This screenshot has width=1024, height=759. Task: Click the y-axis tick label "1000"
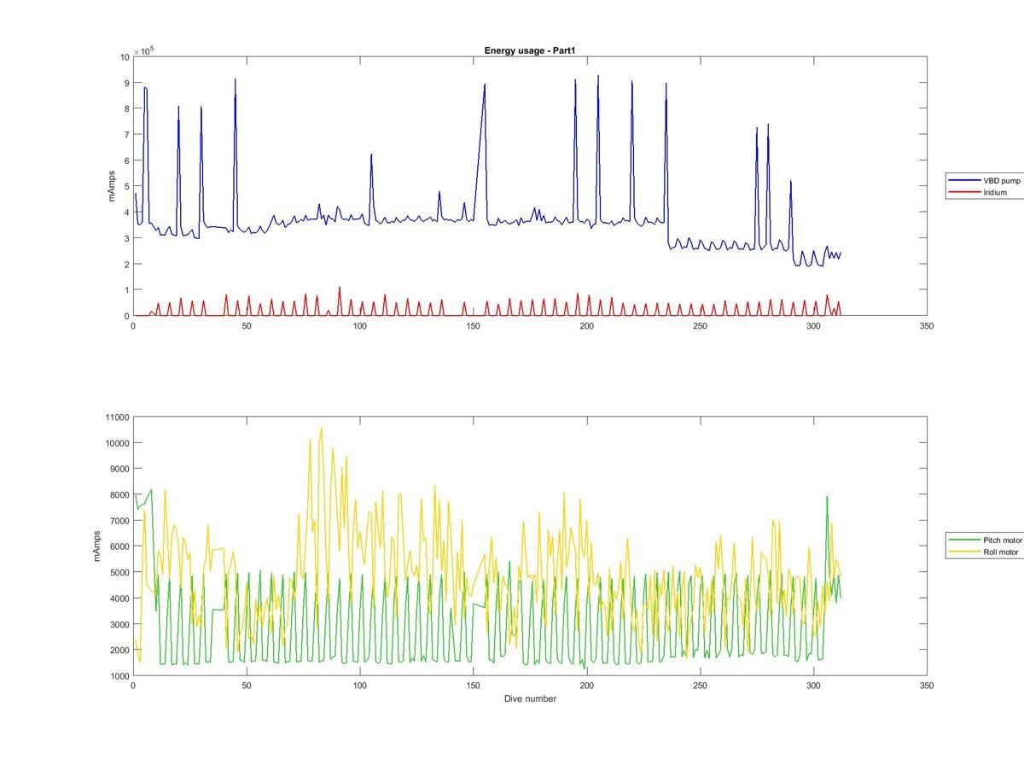pyautogui.click(x=118, y=676)
